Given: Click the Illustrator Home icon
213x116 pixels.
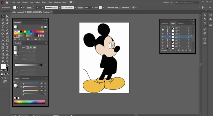Looking at the screenshot, I should (x=7, y=2).
